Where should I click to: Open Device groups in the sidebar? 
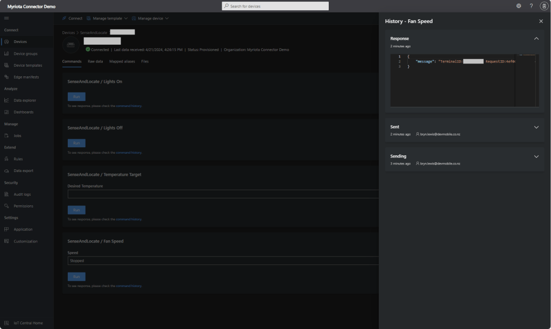point(25,54)
